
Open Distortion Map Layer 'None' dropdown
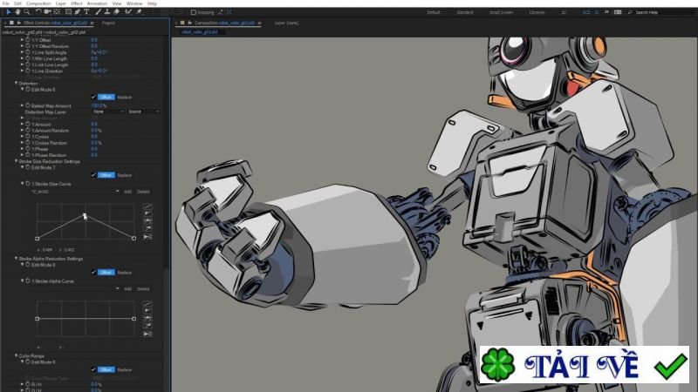[107, 112]
